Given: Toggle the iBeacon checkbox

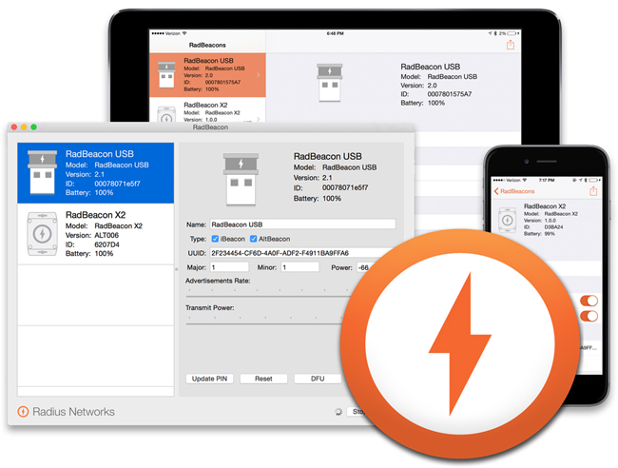Looking at the screenshot, I should [x=215, y=239].
